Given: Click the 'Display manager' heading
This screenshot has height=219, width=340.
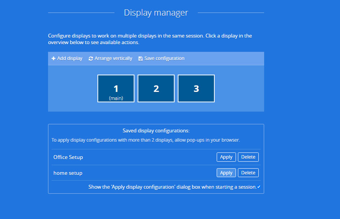Looking at the screenshot, I should tap(156, 13).
